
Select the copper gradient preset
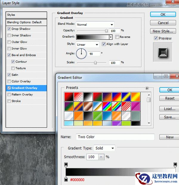tap(88, 106)
